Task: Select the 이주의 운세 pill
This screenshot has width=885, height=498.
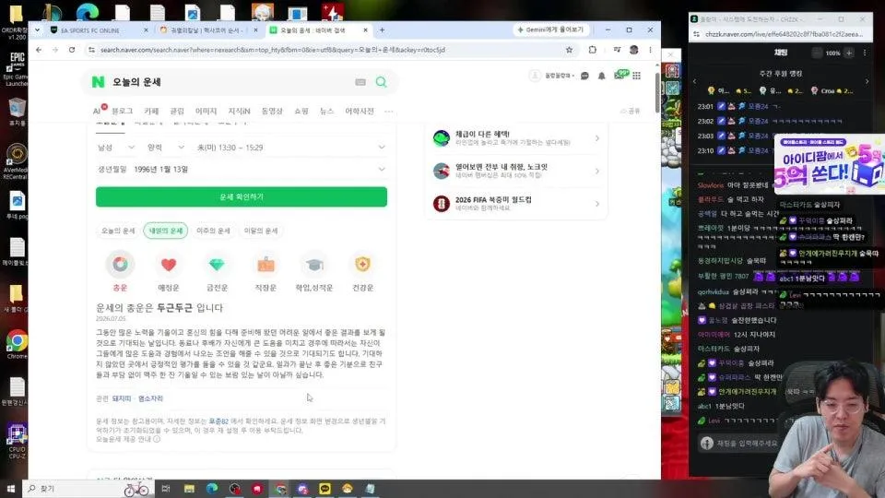Action: pos(213,231)
